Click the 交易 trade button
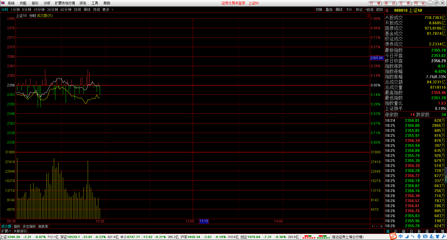 (x=405, y=3)
